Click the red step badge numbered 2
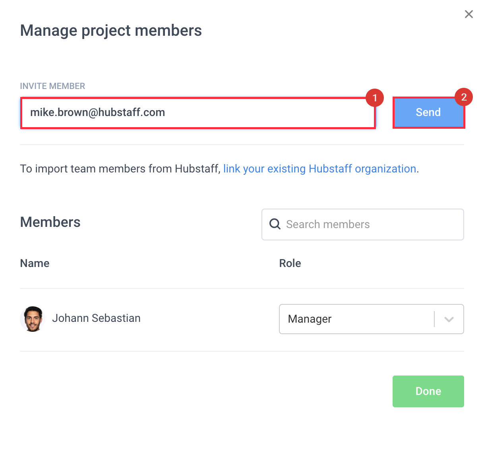This screenshot has height=449, width=484. pos(464,97)
